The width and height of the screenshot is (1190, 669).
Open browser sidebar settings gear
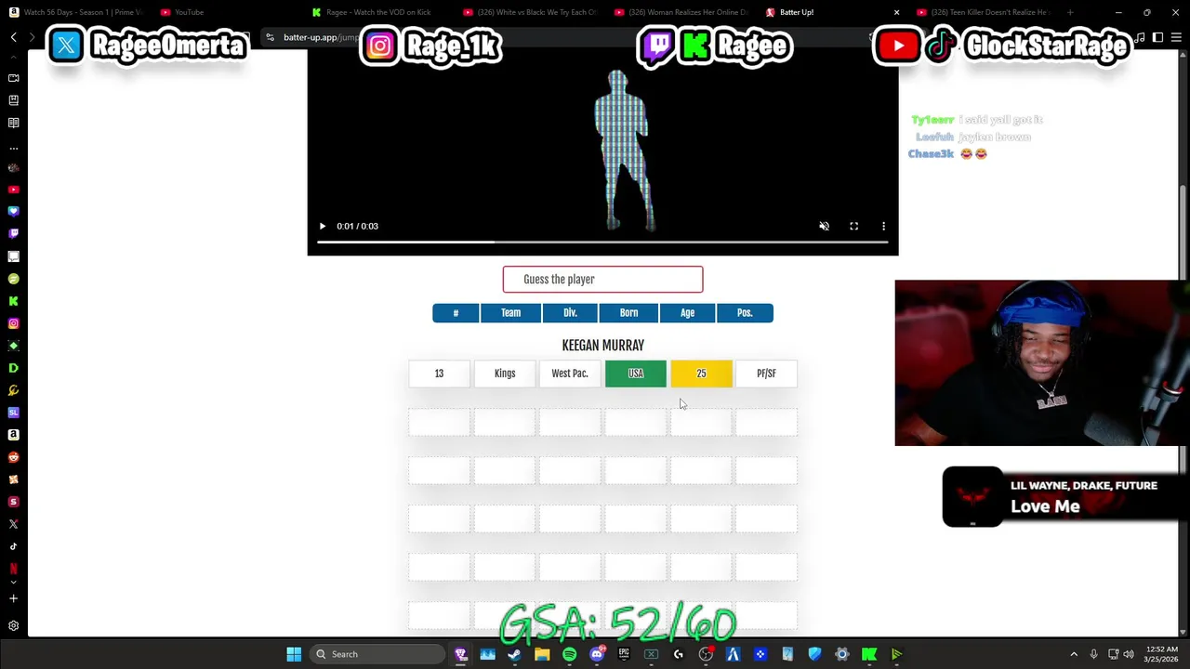(13, 626)
